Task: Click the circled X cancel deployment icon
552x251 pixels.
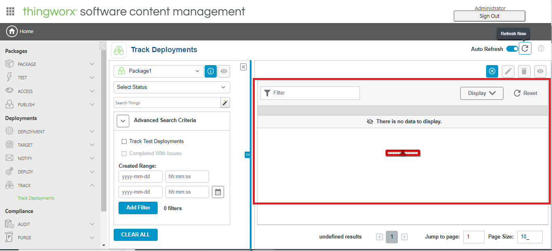Action: point(492,71)
